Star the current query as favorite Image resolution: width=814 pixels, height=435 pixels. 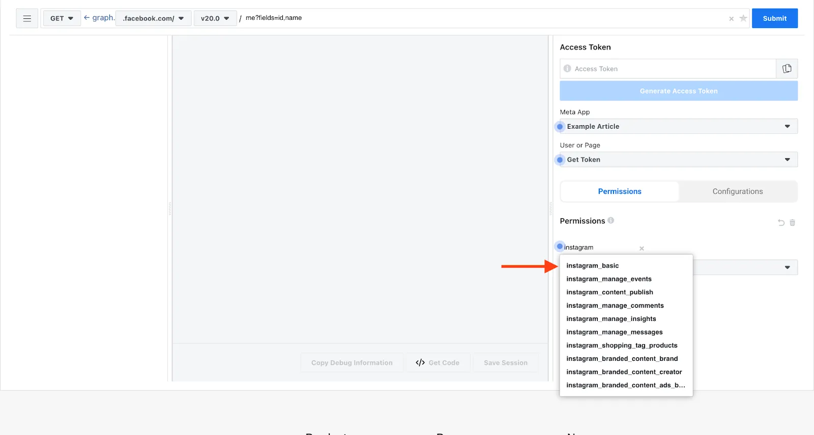click(743, 18)
